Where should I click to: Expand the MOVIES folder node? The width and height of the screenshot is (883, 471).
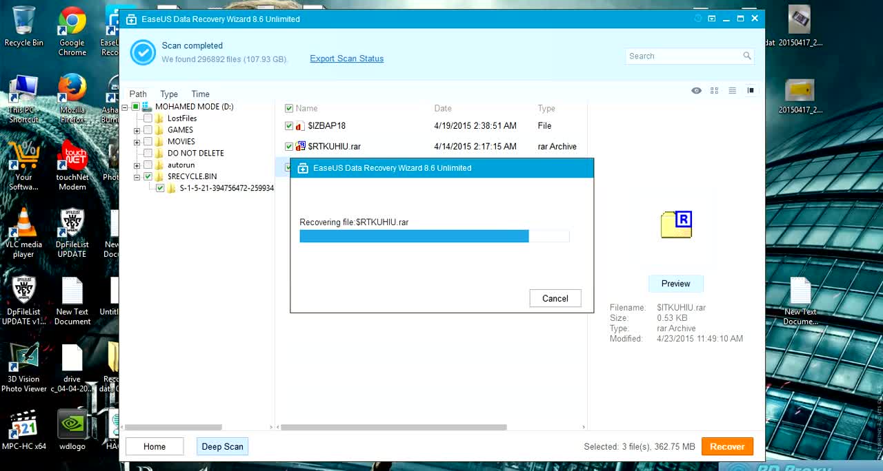pyautogui.click(x=137, y=142)
